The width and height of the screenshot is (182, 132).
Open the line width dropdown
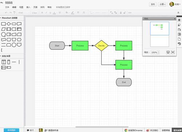point(78,12)
